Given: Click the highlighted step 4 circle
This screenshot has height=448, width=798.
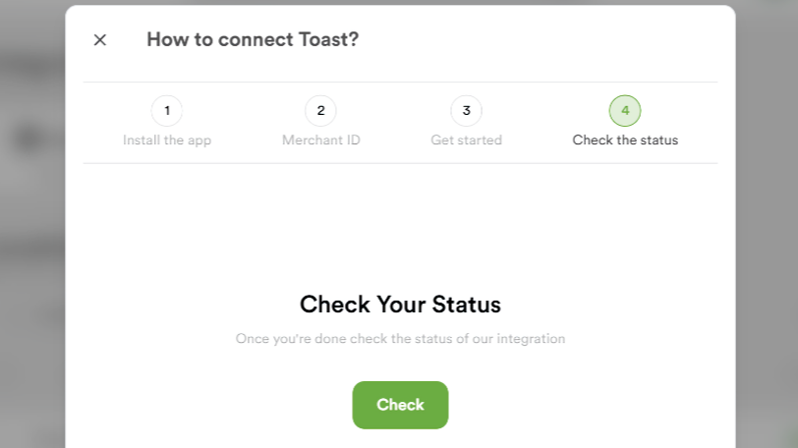Looking at the screenshot, I should 625,111.
